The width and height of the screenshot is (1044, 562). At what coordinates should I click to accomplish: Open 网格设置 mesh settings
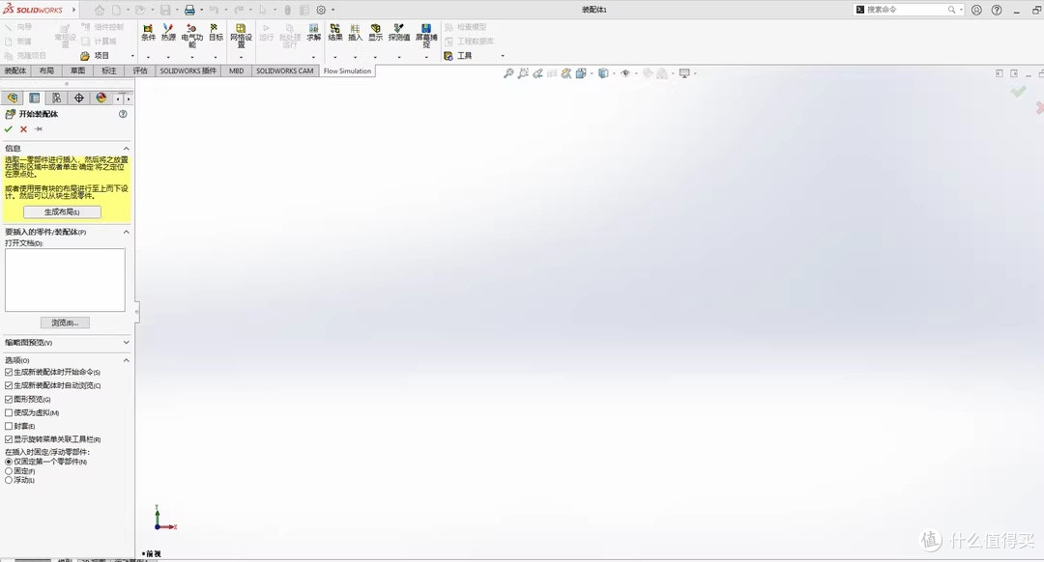tap(241, 36)
